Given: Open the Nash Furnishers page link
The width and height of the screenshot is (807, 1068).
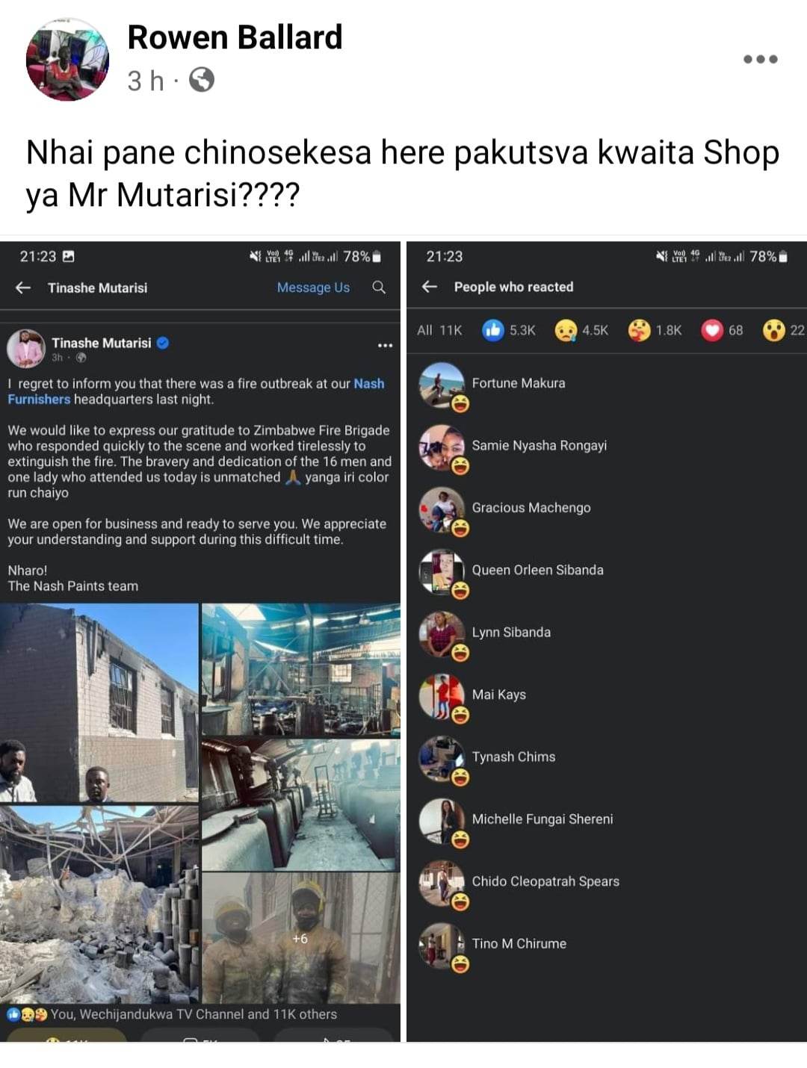Looking at the screenshot, I should coord(196,391).
